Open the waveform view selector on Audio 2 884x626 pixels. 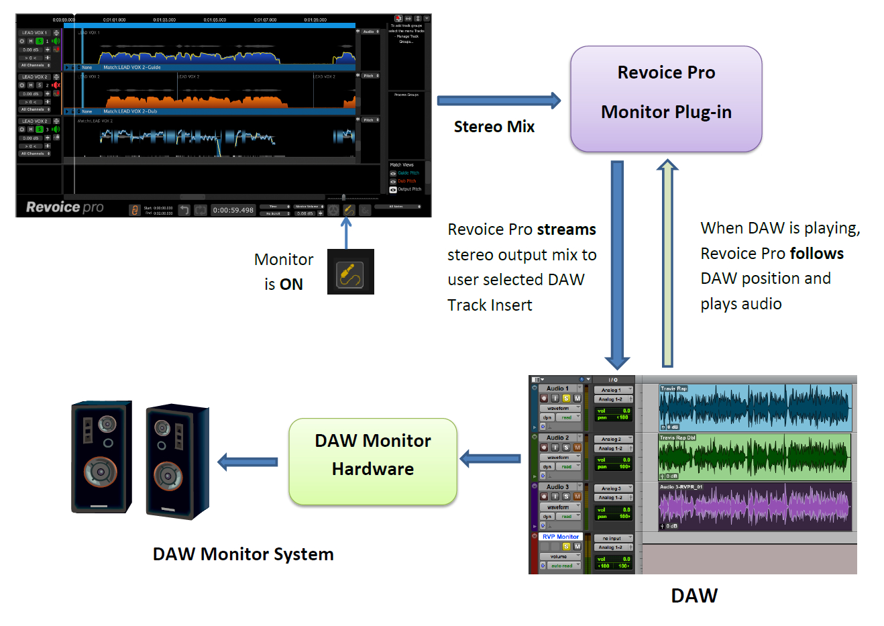[560, 458]
